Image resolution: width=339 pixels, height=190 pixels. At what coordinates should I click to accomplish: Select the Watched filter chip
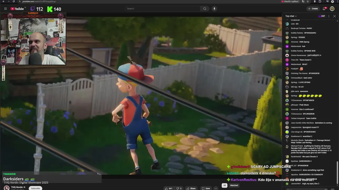(x=234, y=185)
